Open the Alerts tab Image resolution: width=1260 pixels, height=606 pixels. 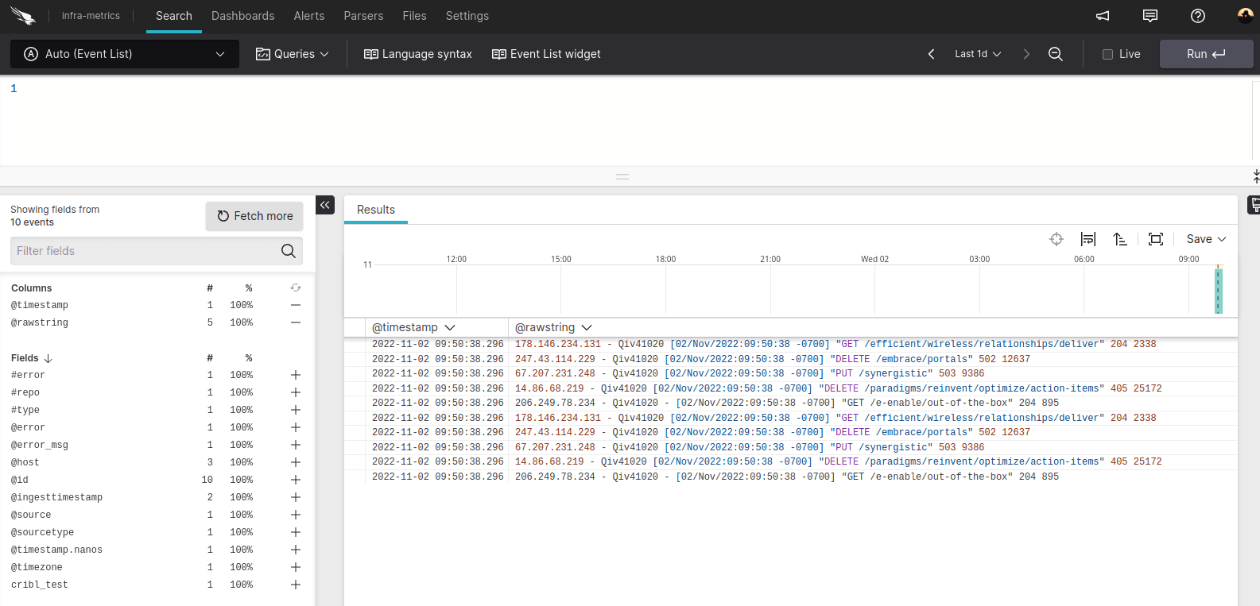(309, 16)
